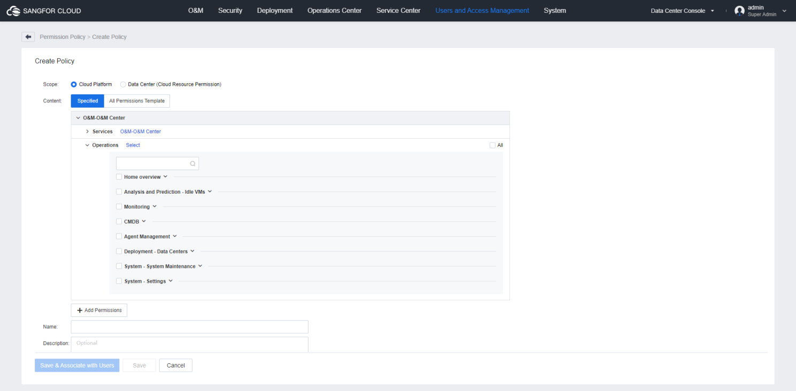
Task: Open the admin account dropdown arrow
Action: [784, 11]
